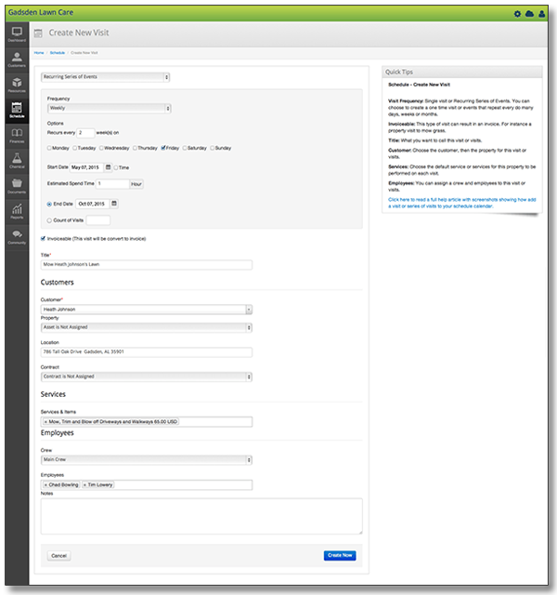
Task: Click the Create Now button
Action: 340,555
